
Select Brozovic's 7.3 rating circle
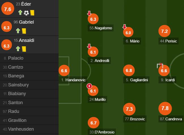129,109
